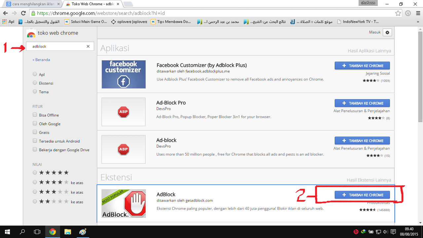The image size is (423, 238).
Task: Open Task View on the taskbar
Action: (x=37, y=232)
